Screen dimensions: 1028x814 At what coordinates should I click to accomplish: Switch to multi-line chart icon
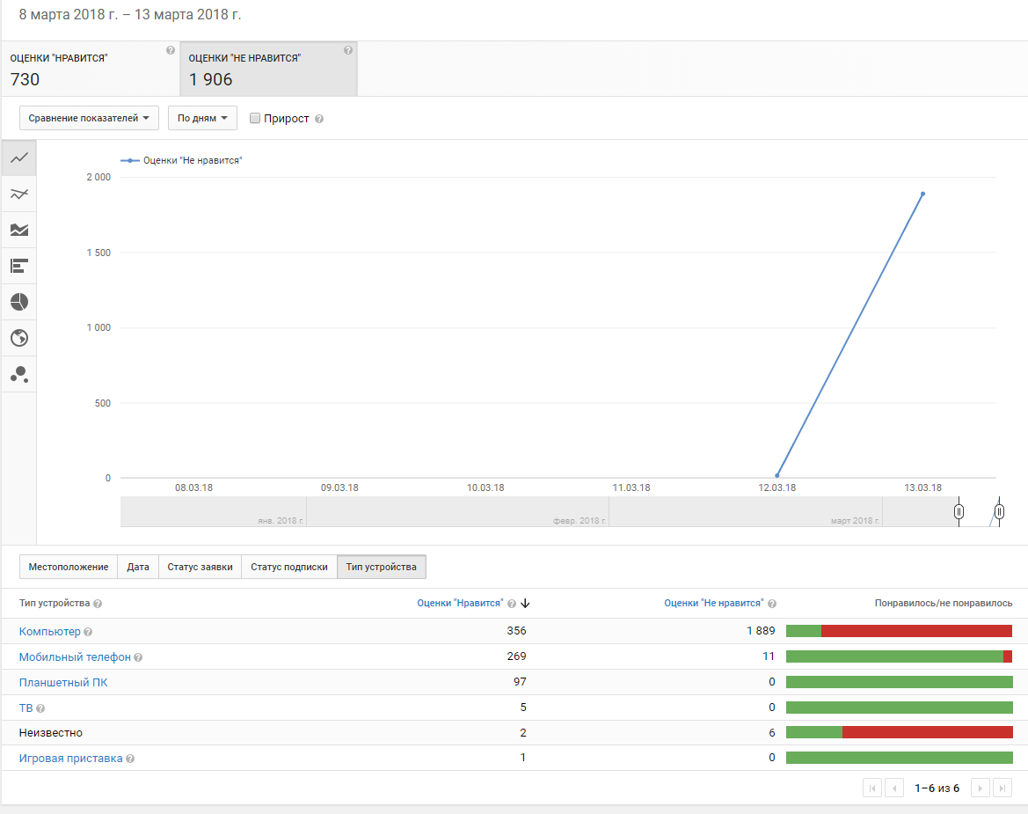[x=19, y=194]
